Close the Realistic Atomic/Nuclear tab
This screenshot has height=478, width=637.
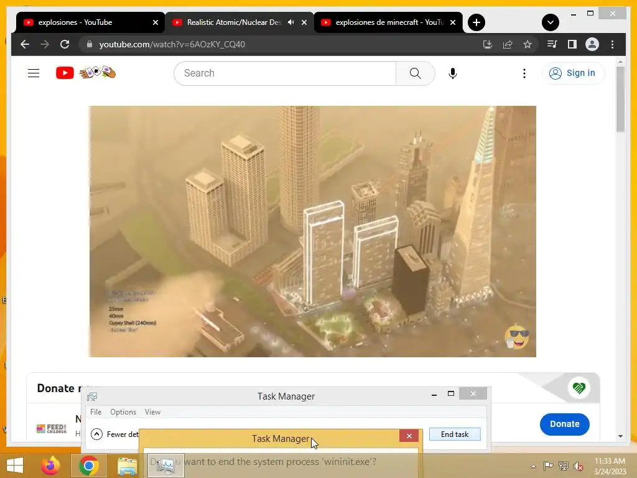coord(304,22)
